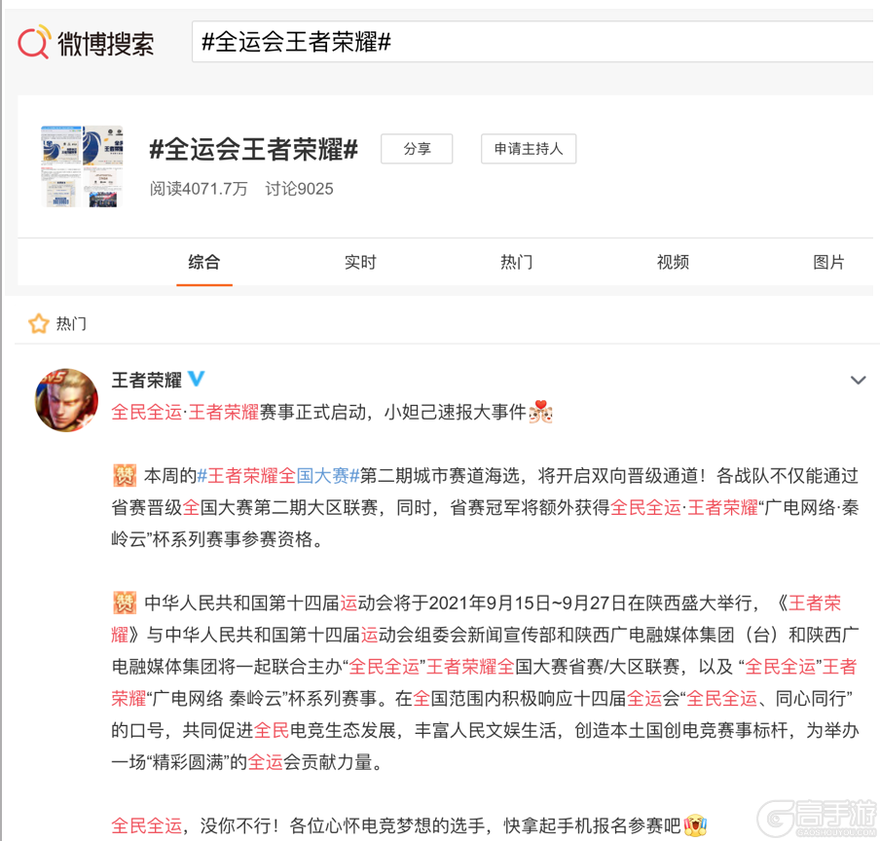Click the 王者荣耀 account name
Image resolution: width=880 pixels, height=841 pixels.
click(147, 380)
